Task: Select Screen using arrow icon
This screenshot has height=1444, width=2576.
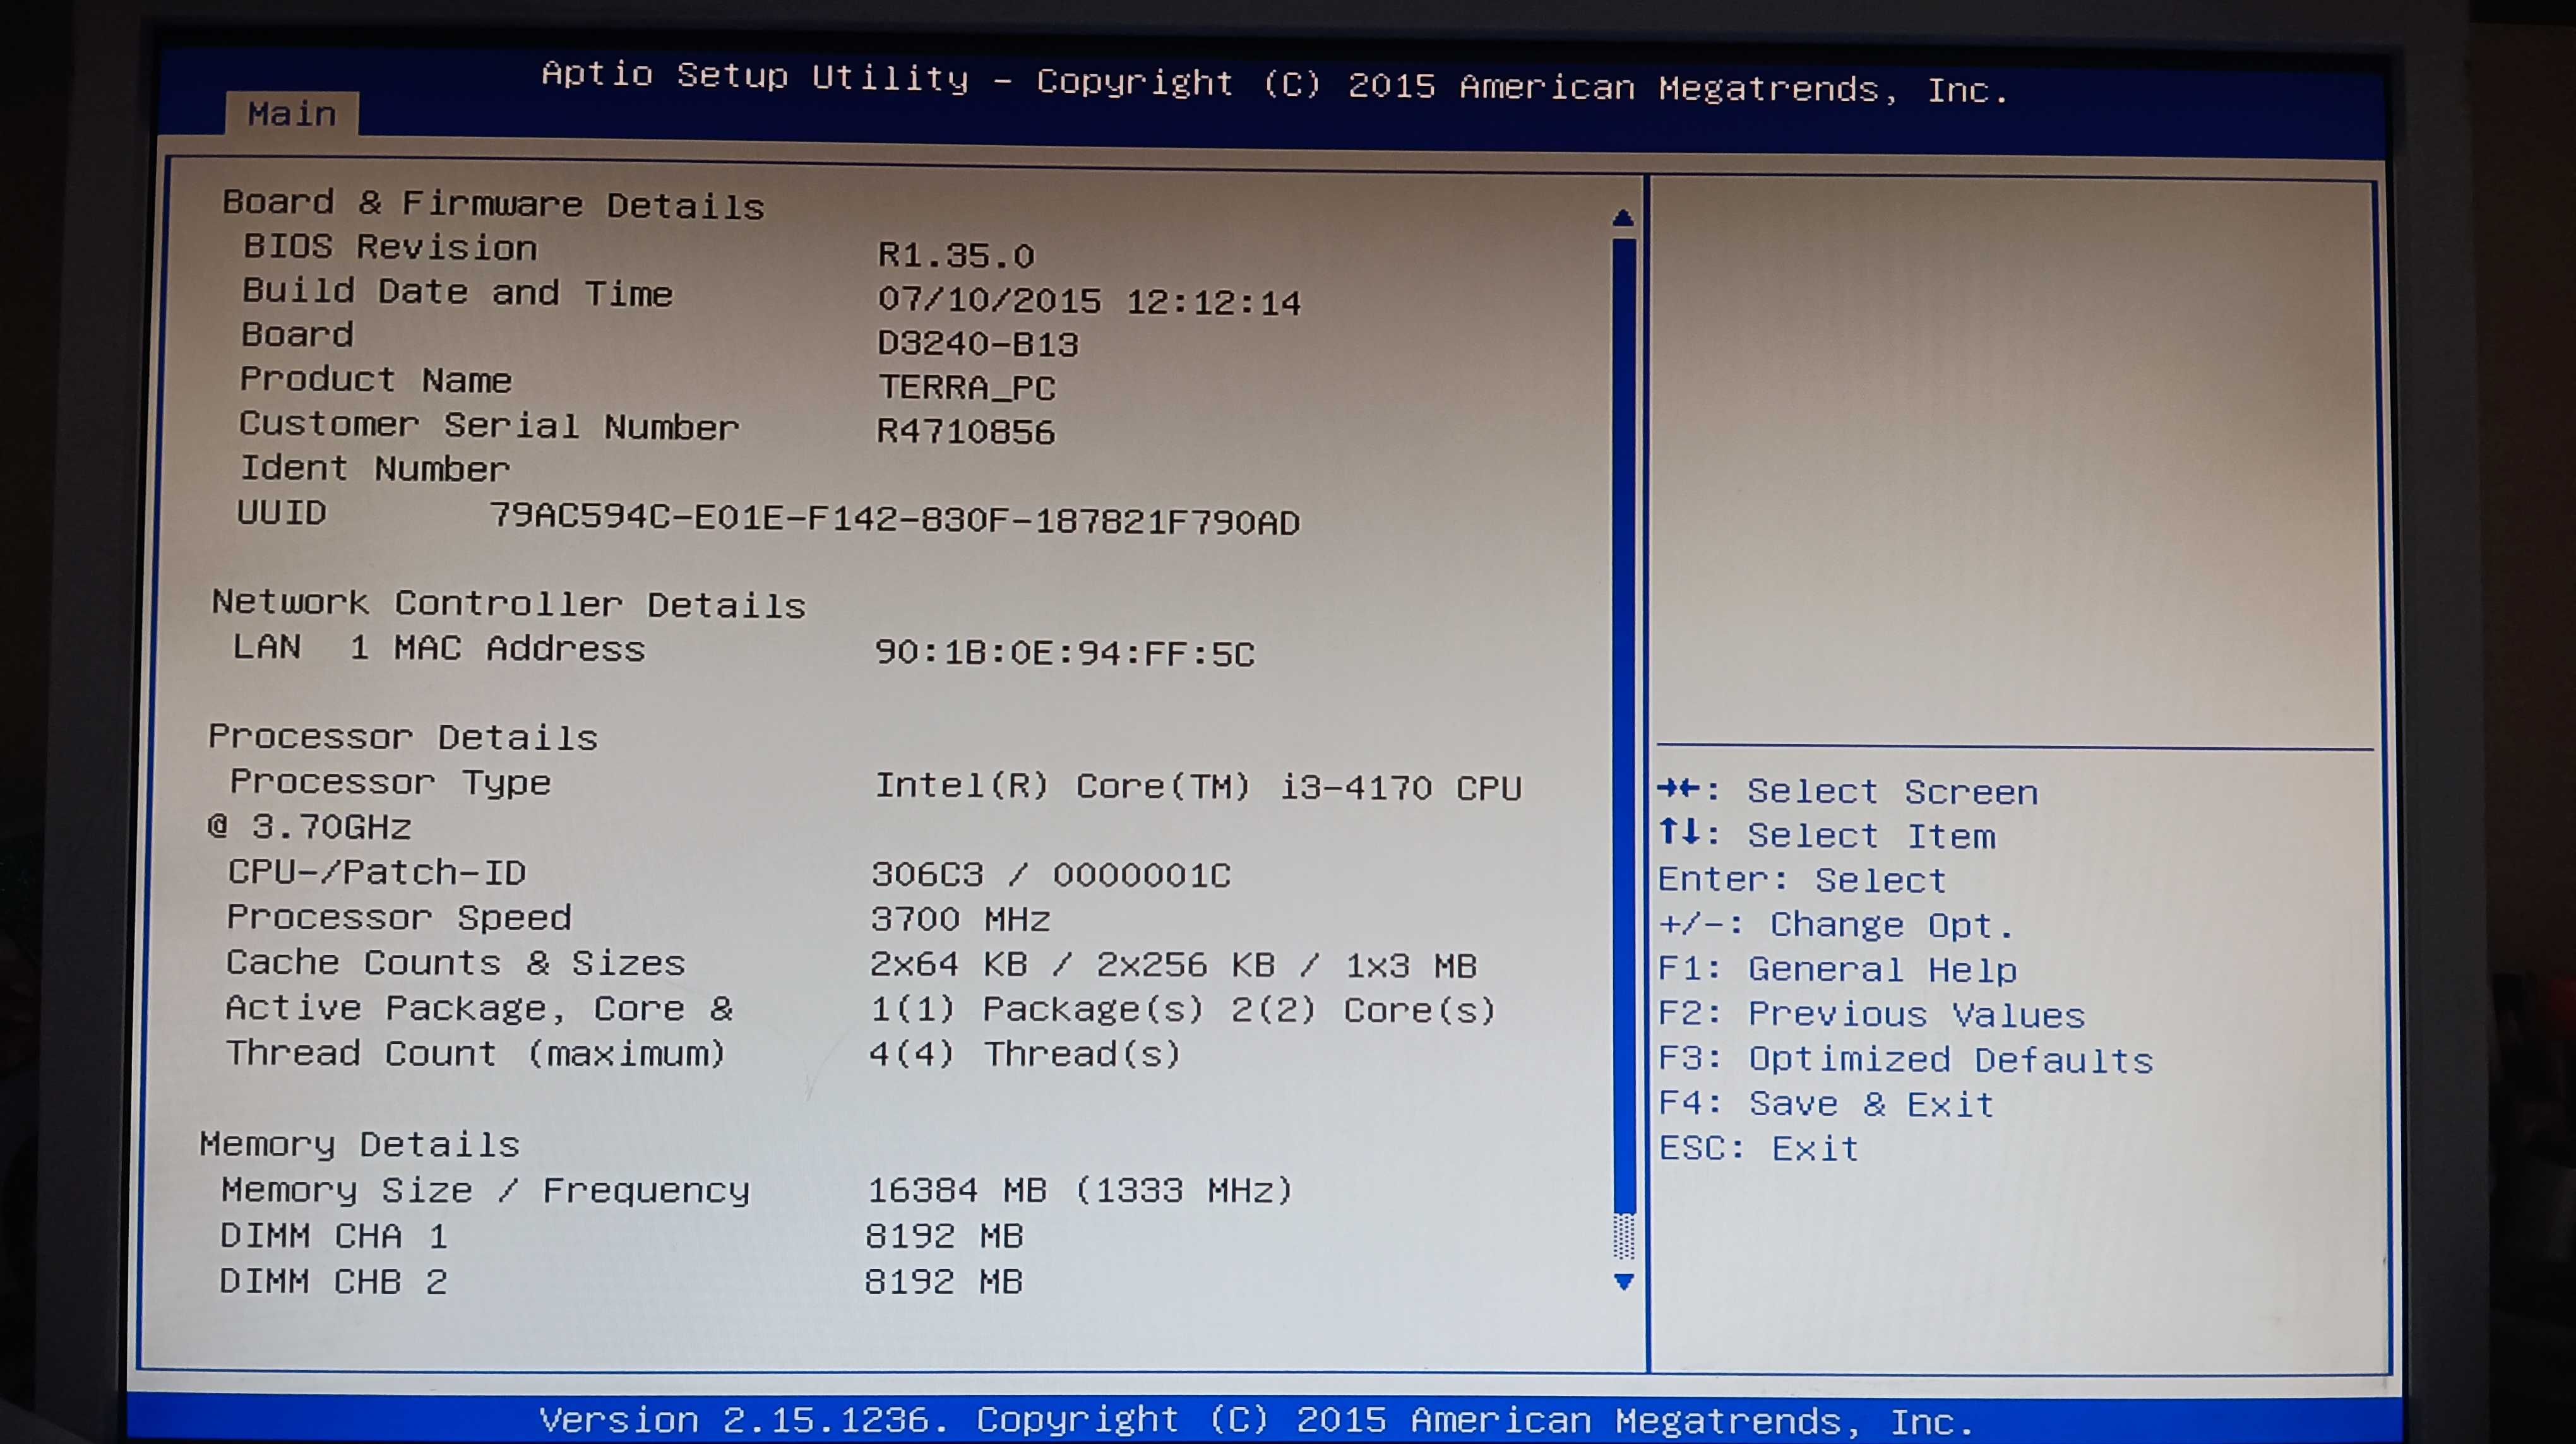Action: coord(1690,790)
